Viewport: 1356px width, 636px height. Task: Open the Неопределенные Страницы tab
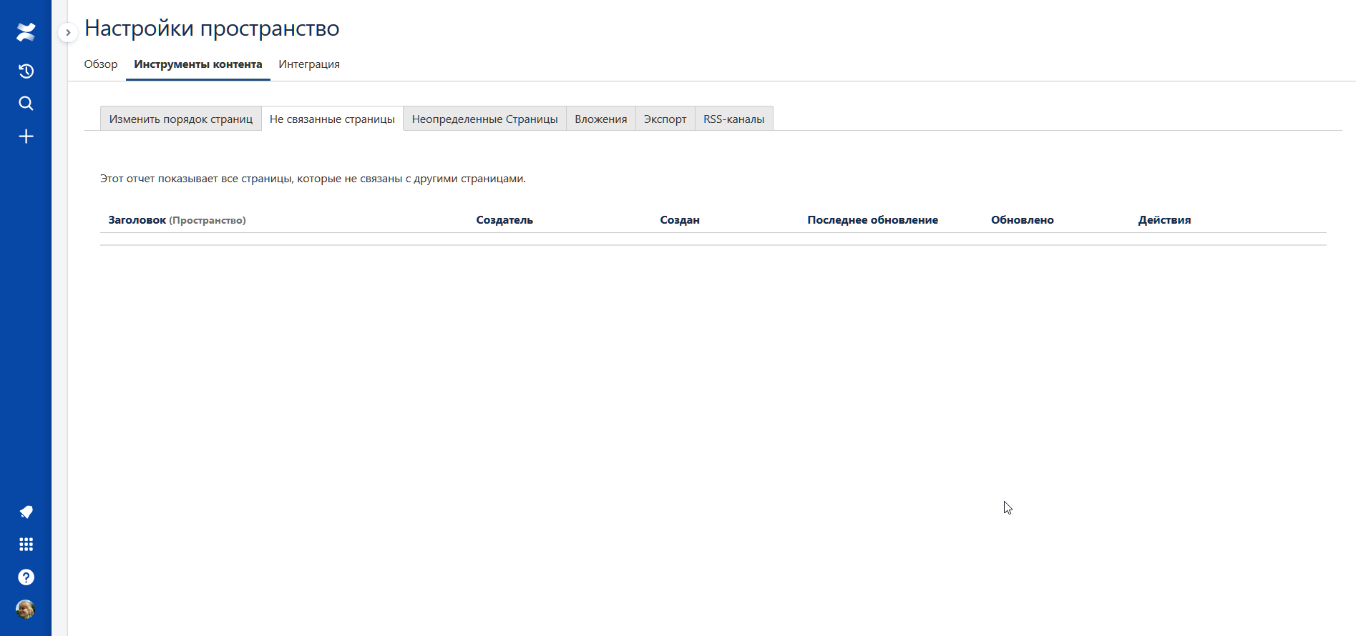click(485, 119)
